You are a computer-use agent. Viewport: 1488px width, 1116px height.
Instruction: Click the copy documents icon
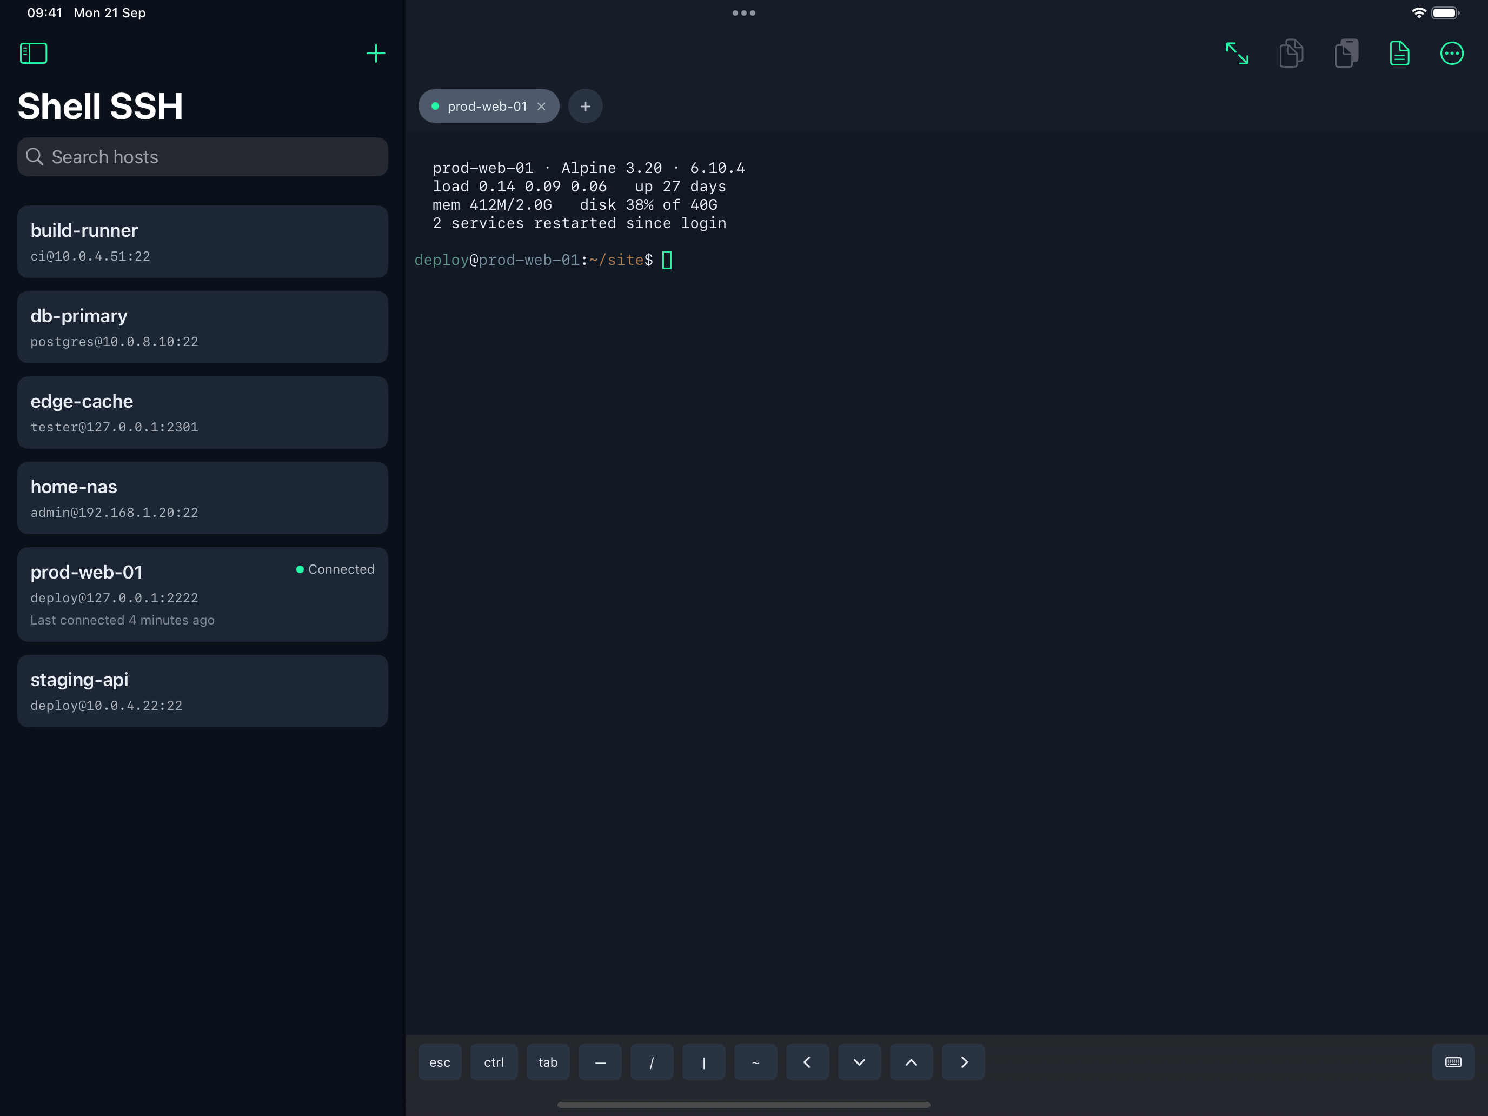click(x=1291, y=53)
